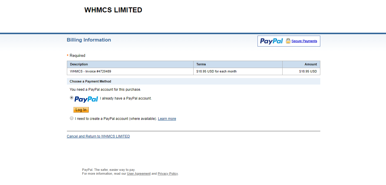Viewport: 386px width, 185px height.
Task: Click the Description column header
Action: (130, 64)
